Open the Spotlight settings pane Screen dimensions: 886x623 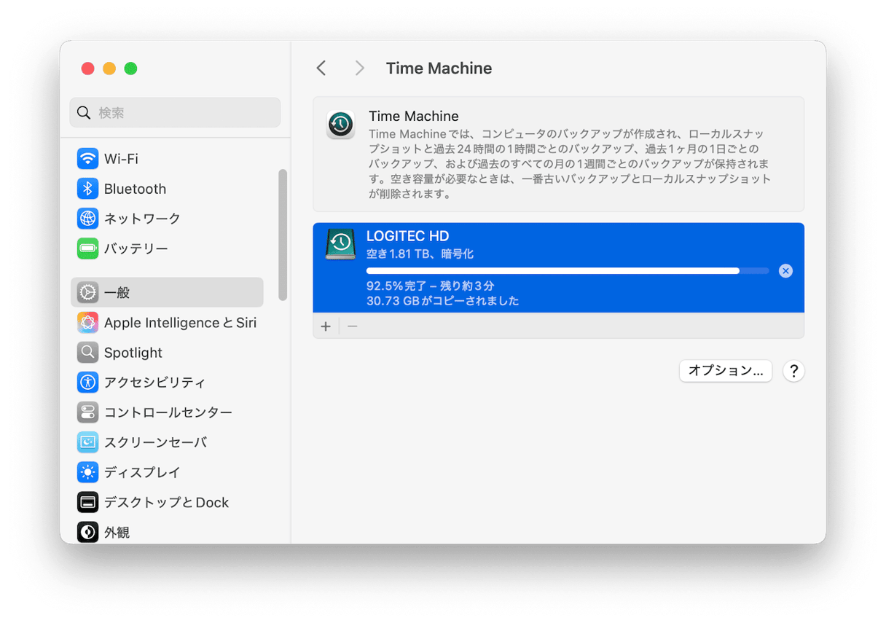(167, 353)
